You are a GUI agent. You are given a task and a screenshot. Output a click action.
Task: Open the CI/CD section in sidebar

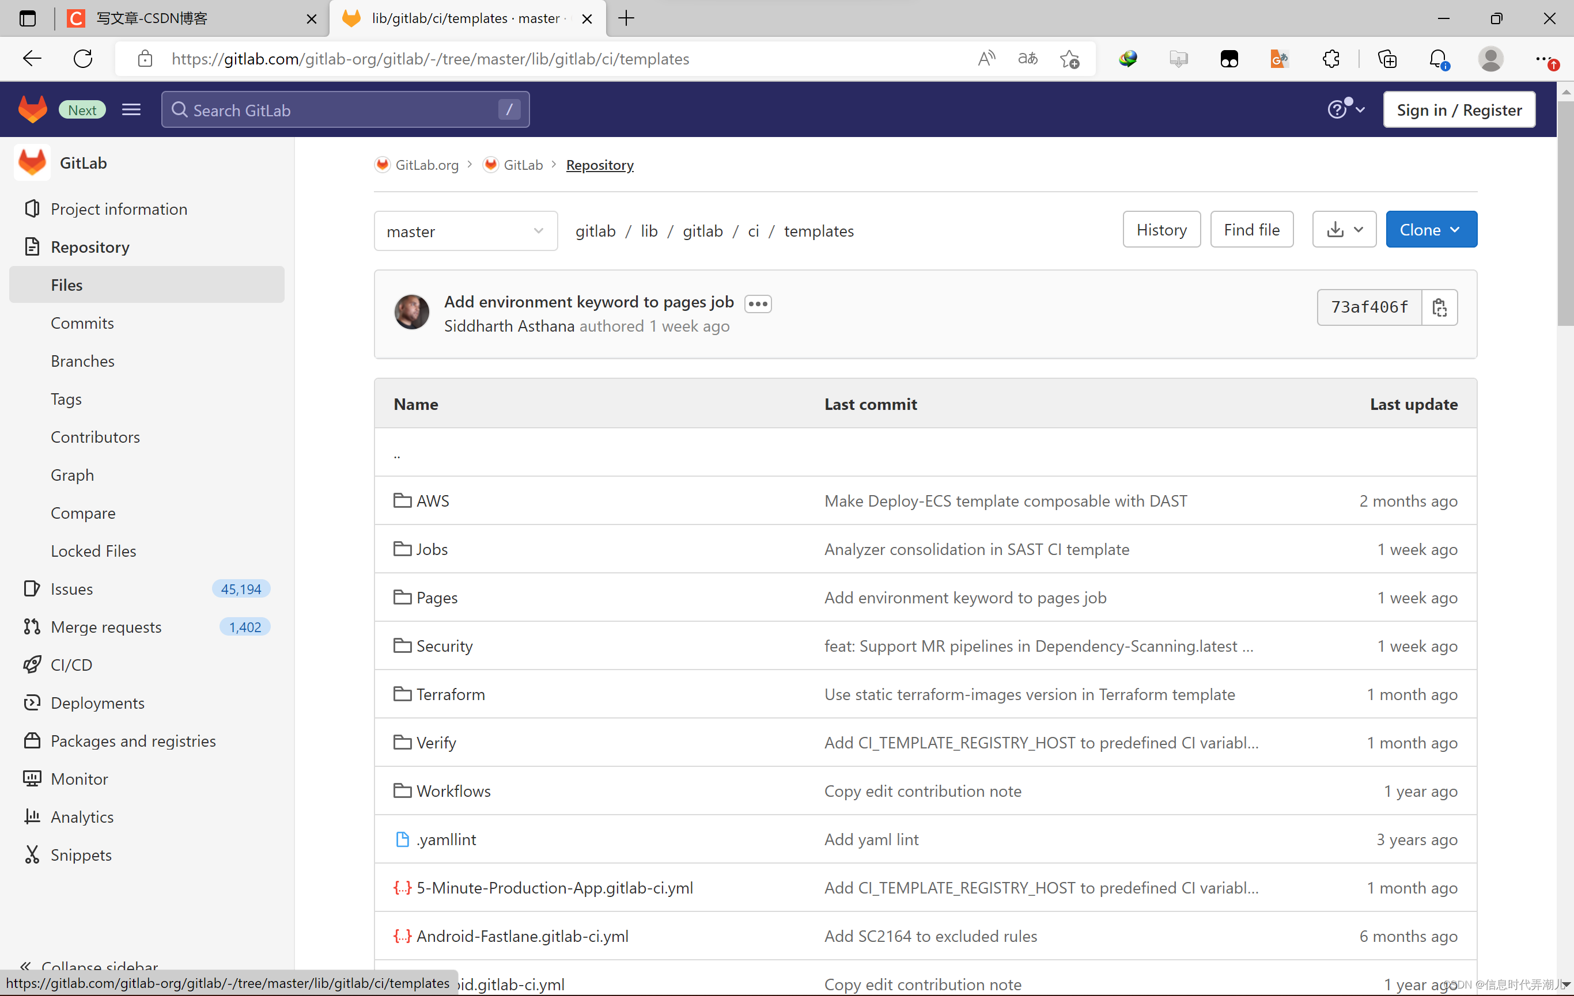click(71, 665)
